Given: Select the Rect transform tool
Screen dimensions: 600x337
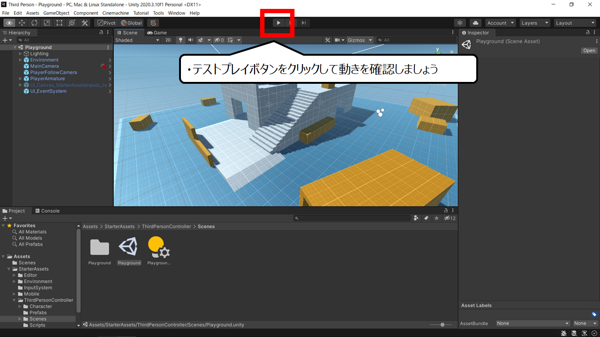Looking at the screenshot, I should click(60, 23).
